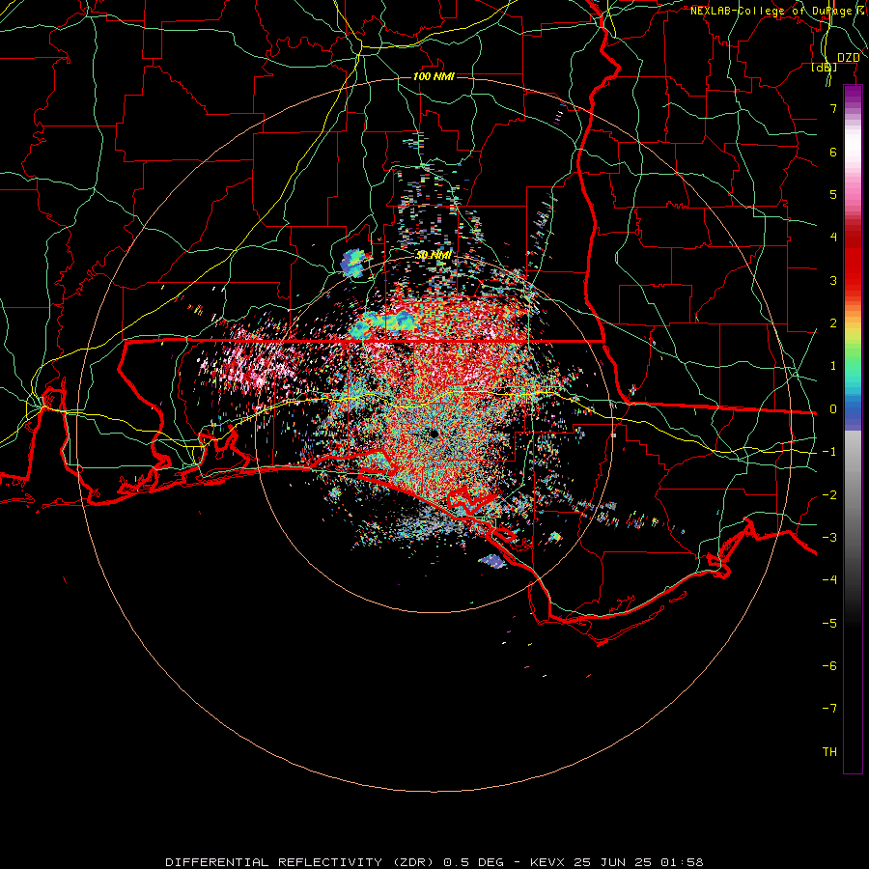Image resolution: width=869 pixels, height=869 pixels.
Task: Click the -6 value on the color scale
Action: tap(829, 666)
